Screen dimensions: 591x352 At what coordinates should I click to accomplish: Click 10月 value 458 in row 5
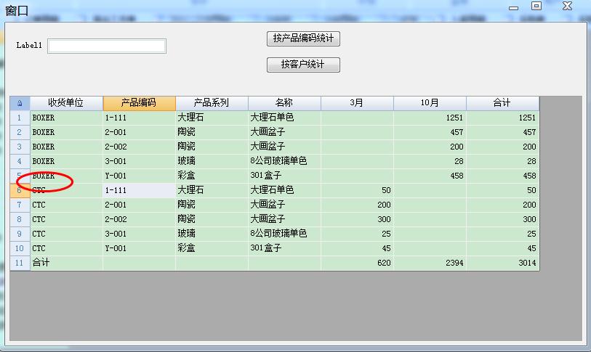pos(430,176)
